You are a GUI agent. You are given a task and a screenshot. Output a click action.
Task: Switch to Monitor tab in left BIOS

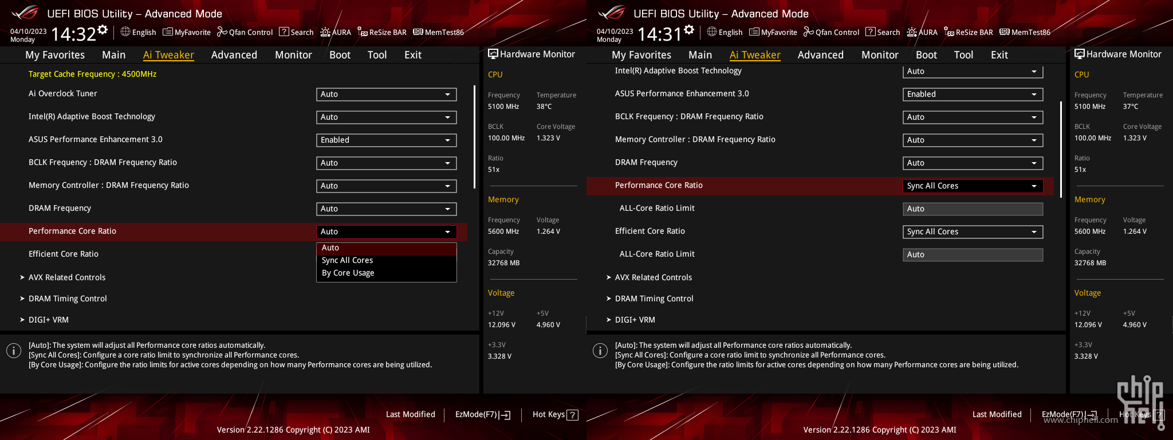pos(293,55)
